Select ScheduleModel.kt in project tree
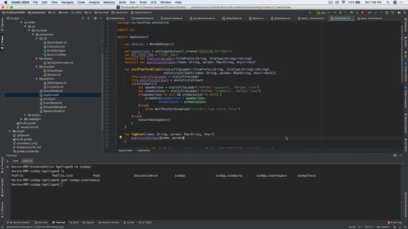Image resolution: width=408 pixels, height=229 pixels. pyautogui.click(x=53, y=107)
